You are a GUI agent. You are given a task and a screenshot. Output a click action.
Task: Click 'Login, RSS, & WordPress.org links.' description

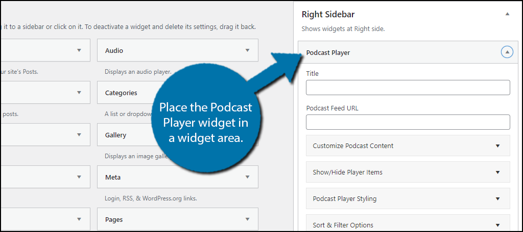pyautogui.click(x=151, y=199)
